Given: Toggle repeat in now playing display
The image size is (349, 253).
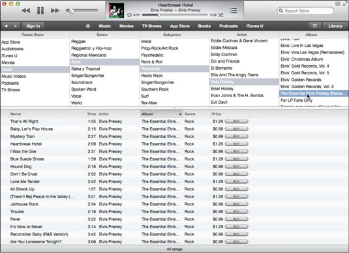Looking at the screenshot, I should coord(129,15).
